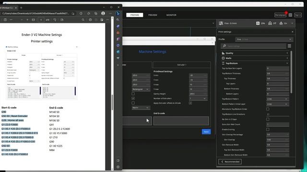Click the sliders icon beside Fine 0.1mm profile

[221, 23]
